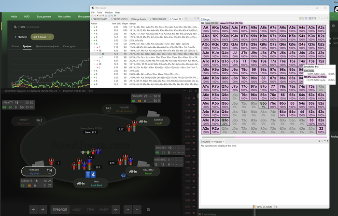The image size is (338, 216).
Task: Open new hand toolbar dropdown arrow
Action: 98,16
